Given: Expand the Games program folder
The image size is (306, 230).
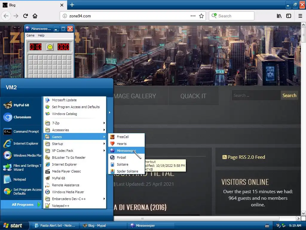Looking at the screenshot, I should tap(75, 137).
